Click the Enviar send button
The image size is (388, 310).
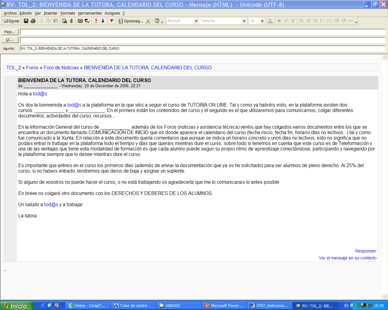(x=12, y=21)
